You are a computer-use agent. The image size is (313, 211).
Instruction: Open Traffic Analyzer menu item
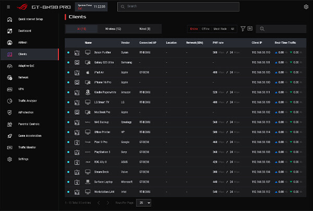tap(30, 101)
